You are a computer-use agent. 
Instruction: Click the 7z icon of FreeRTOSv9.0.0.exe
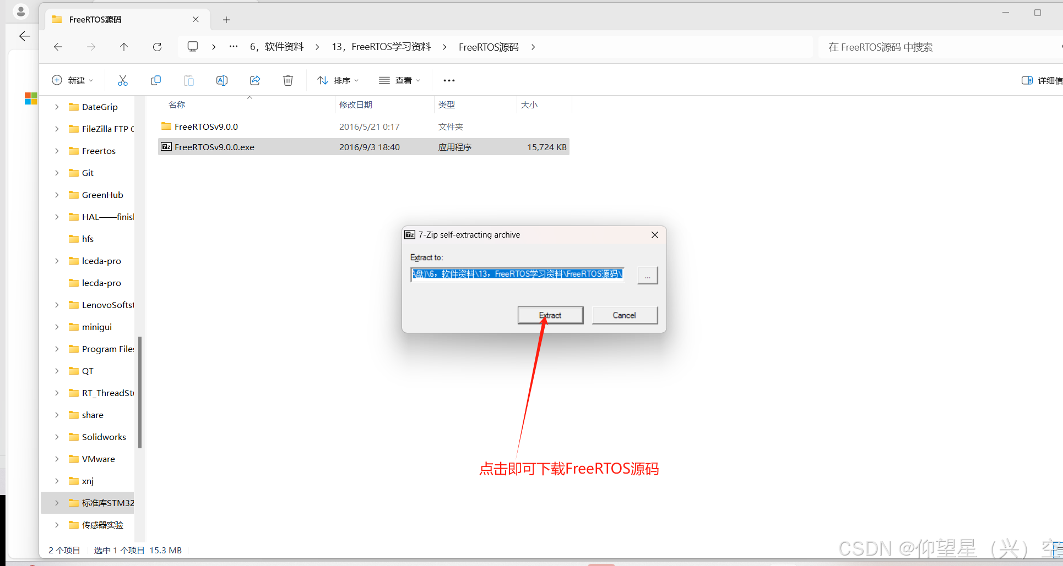pos(166,146)
